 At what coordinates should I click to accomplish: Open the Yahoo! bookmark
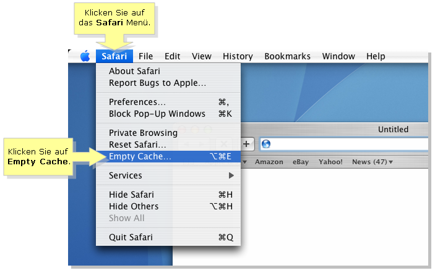pyautogui.click(x=330, y=162)
